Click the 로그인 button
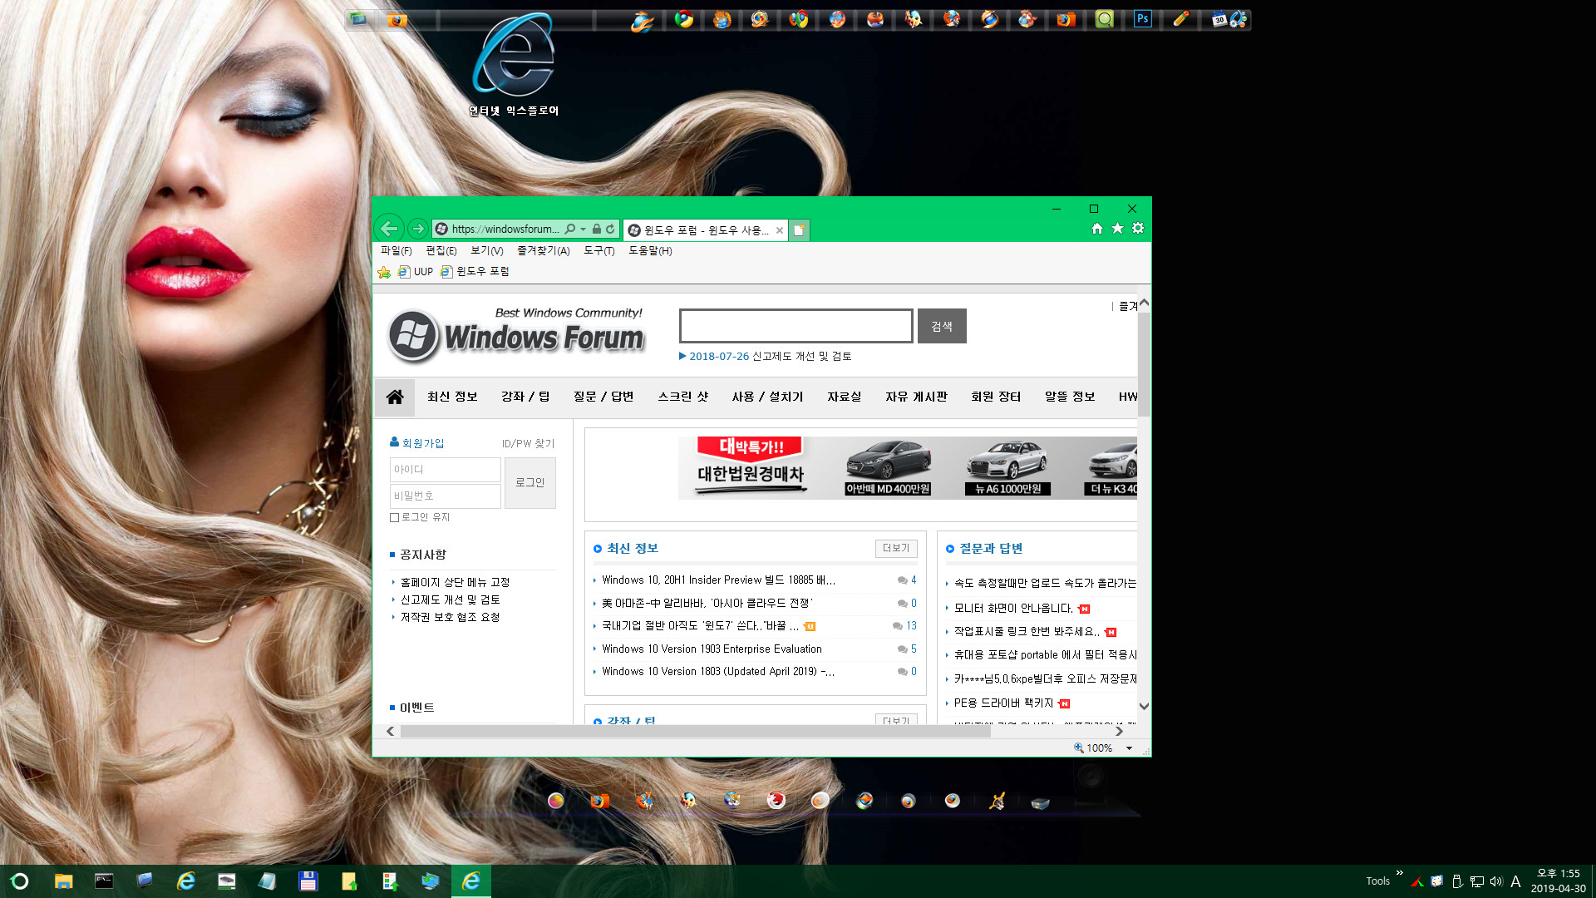 point(530,482)
